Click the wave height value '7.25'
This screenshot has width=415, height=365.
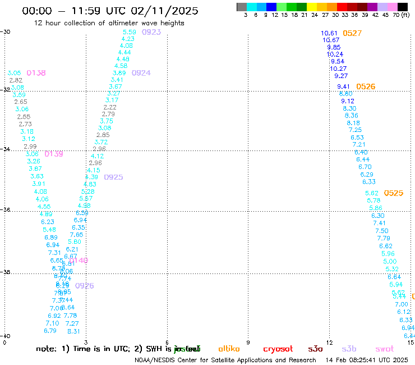pos(355,130)
